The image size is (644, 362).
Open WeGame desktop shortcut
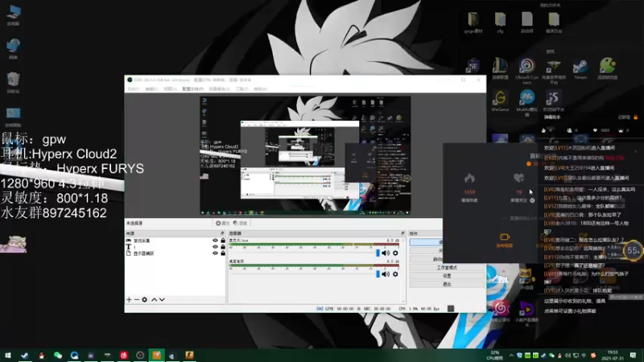[500, 101]
